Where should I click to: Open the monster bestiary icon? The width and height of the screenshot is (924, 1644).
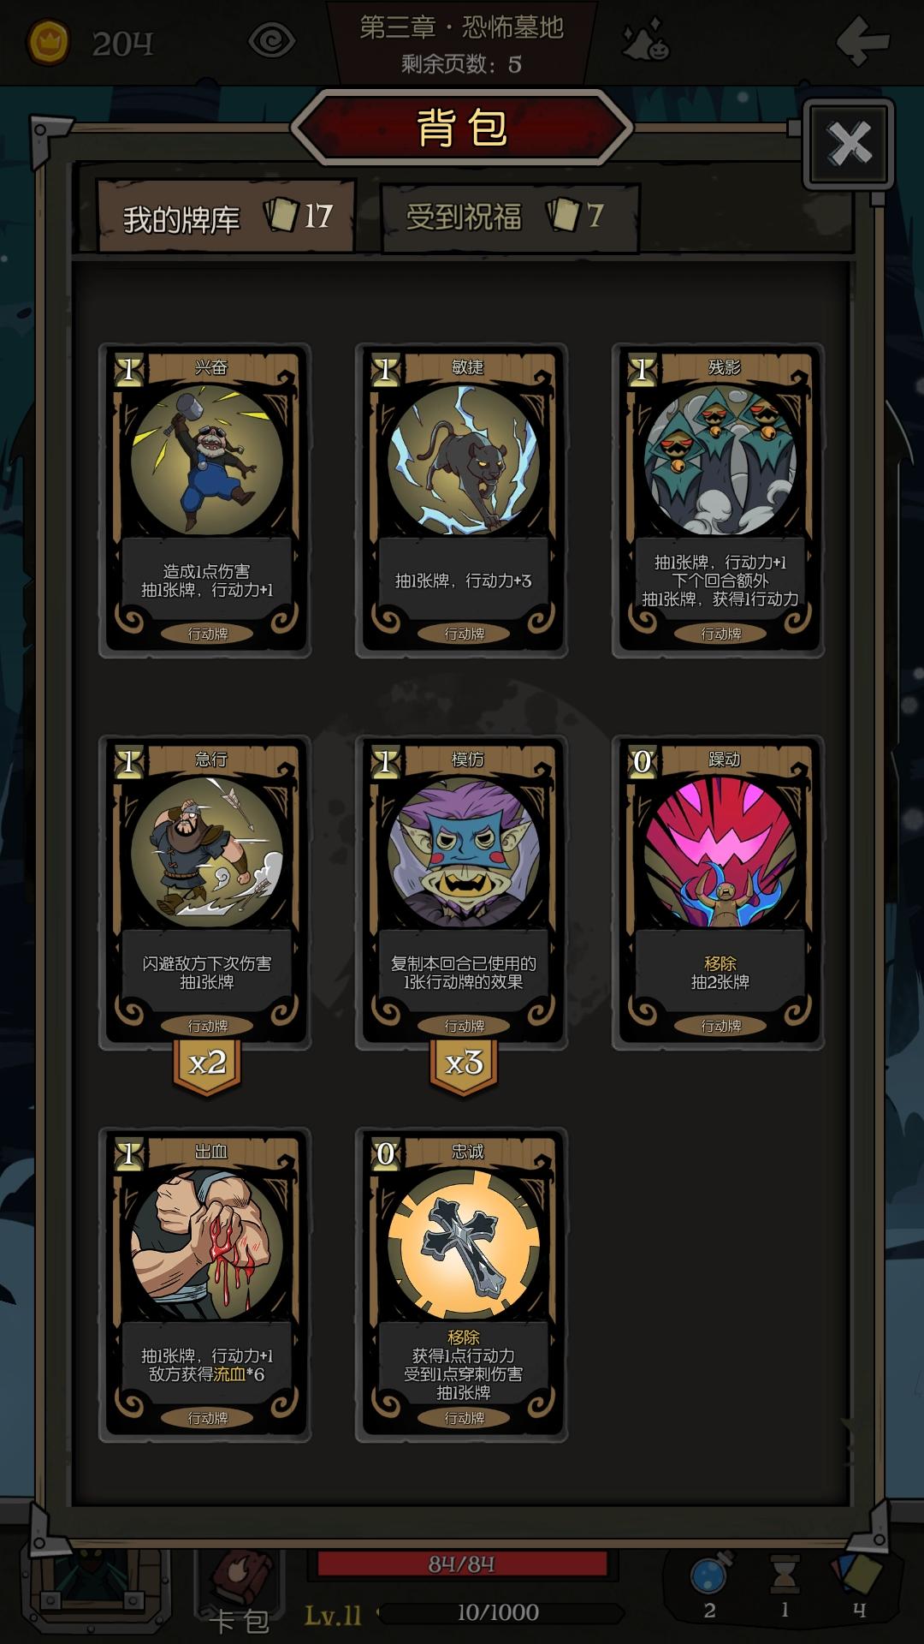click(645, 40)
